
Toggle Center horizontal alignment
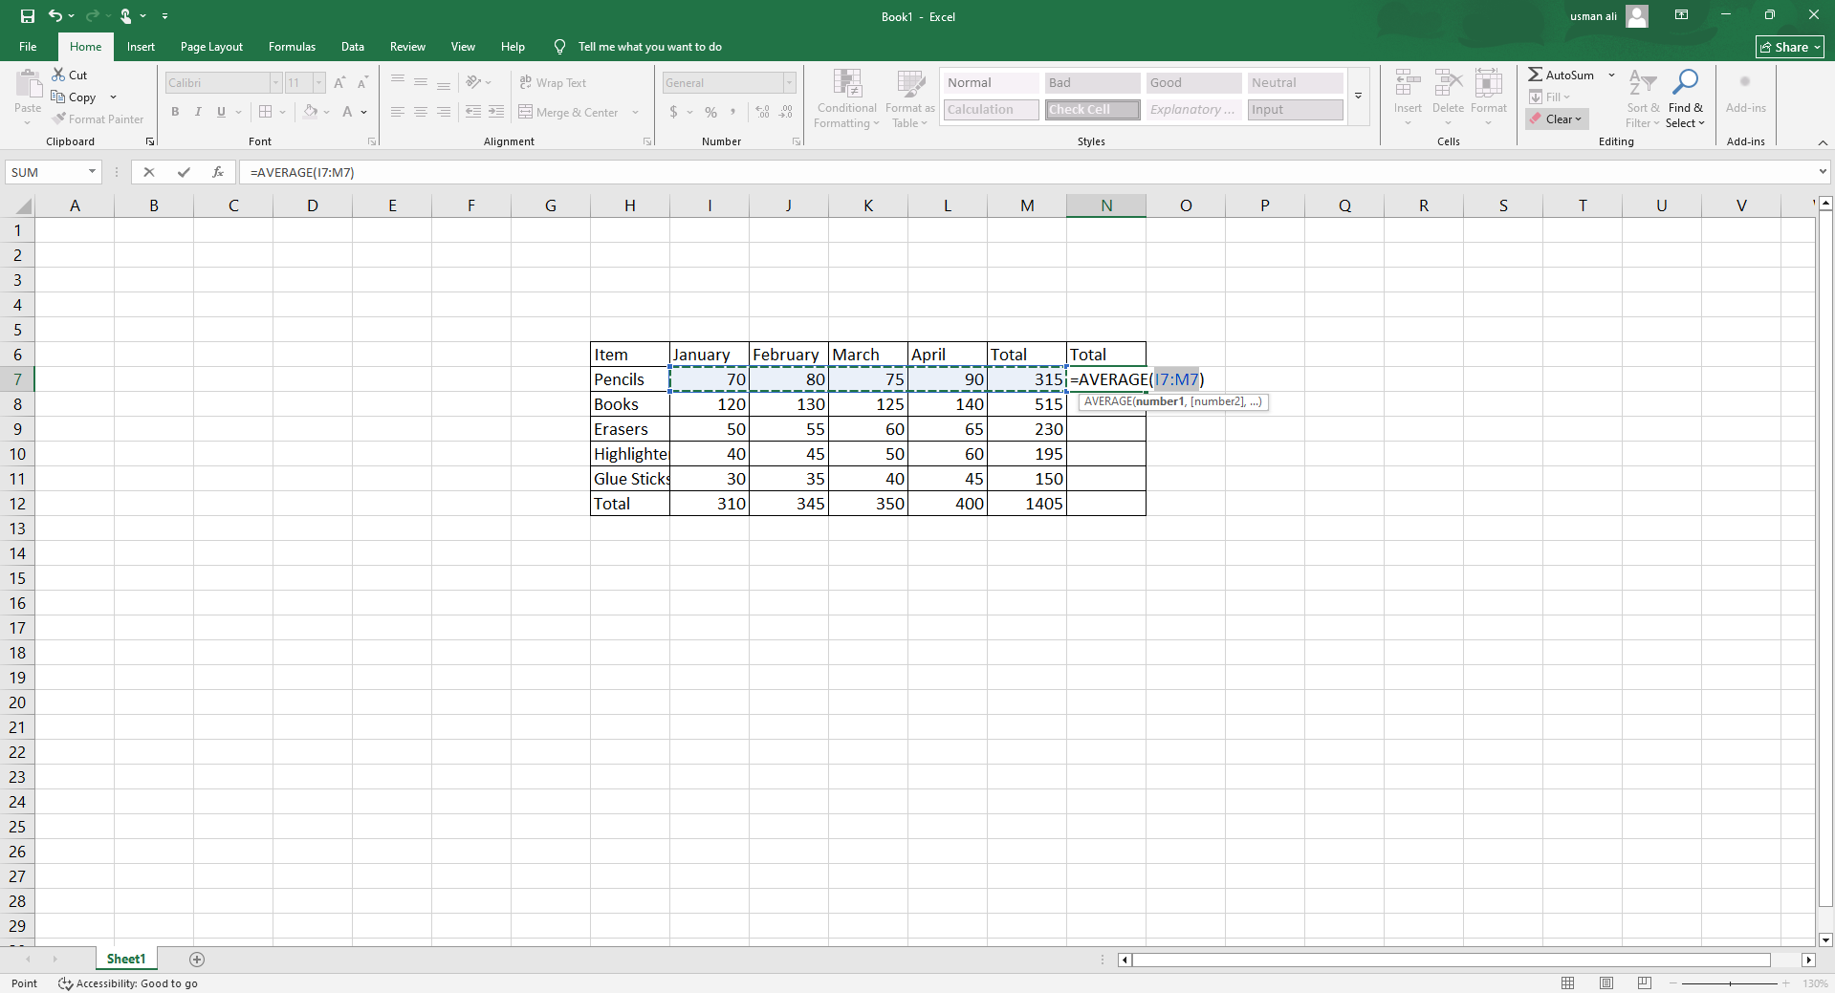pos(421,112)
